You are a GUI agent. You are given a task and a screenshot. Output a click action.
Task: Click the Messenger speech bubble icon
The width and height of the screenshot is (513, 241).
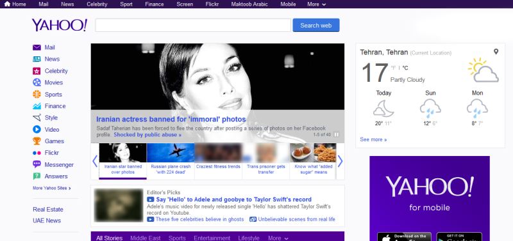(37, 164)
